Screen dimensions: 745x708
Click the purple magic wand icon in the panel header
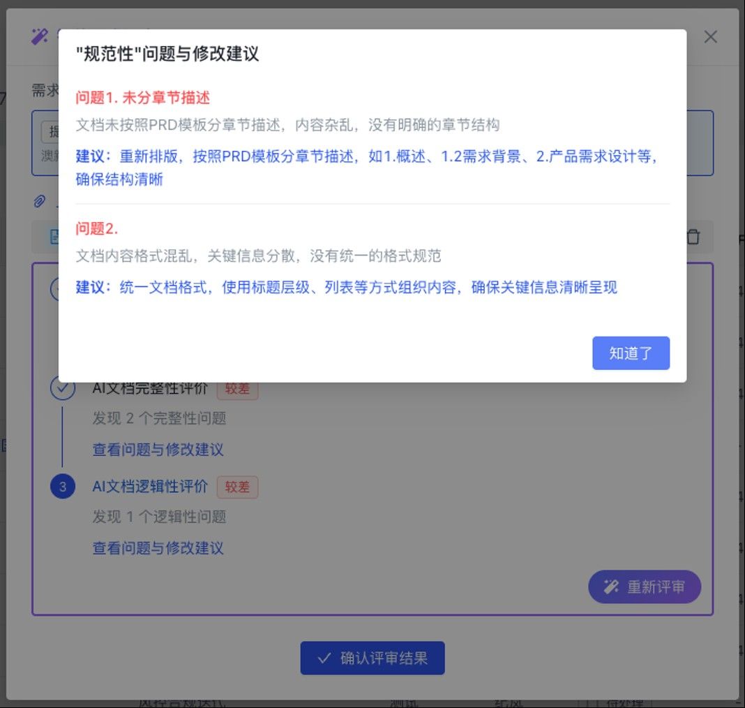point(40,36)
